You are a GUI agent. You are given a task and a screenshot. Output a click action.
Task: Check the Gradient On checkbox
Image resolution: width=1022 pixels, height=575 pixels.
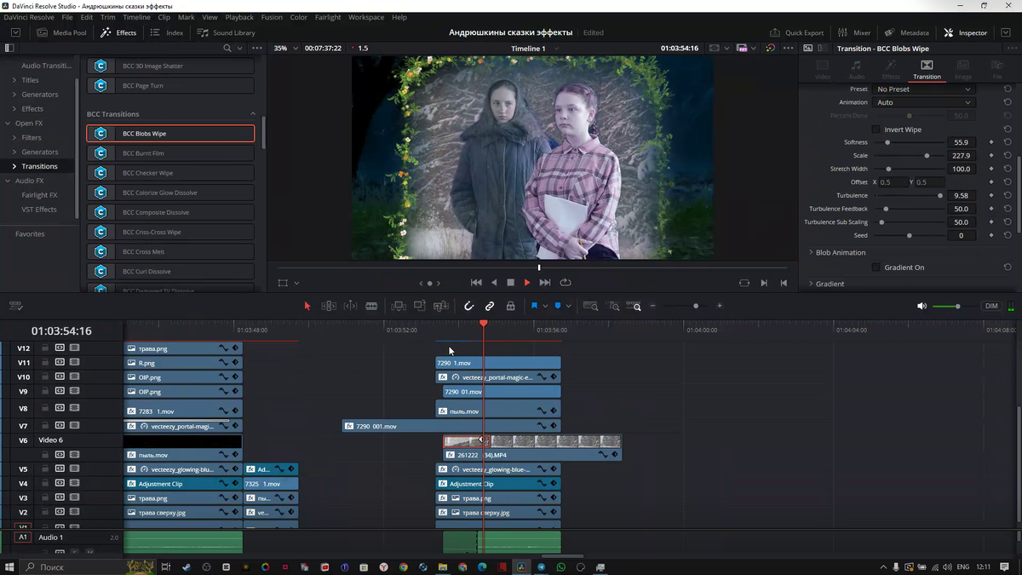(x=876, y=267)
